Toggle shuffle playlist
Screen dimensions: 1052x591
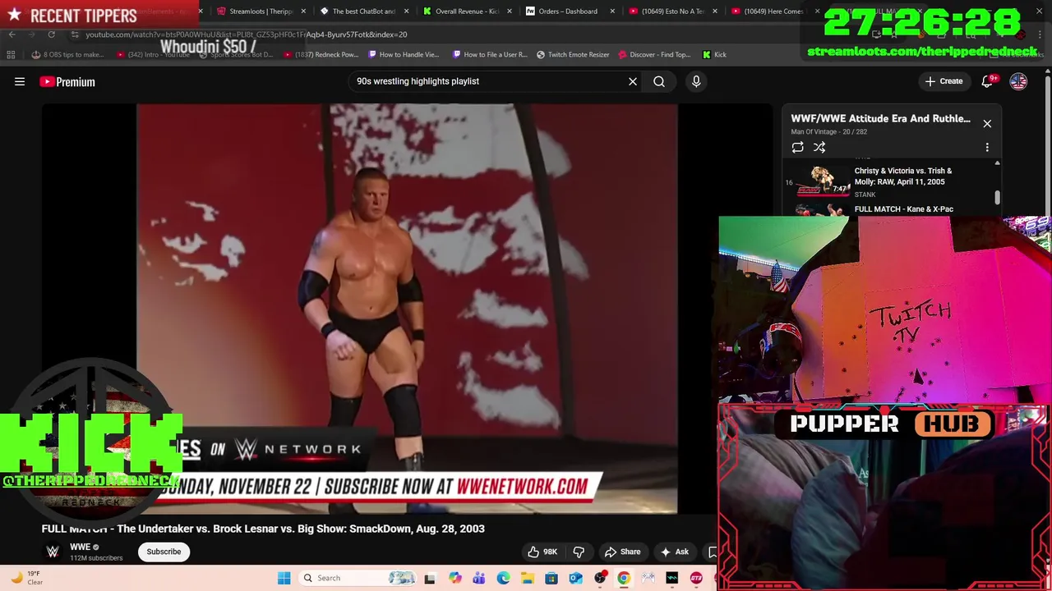(819, 148)
